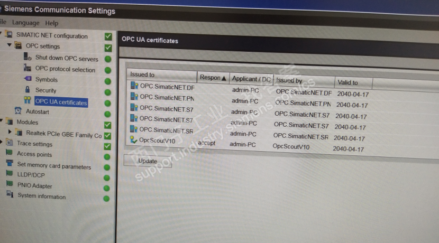
Task: Select the OPC.SimaticNET.SR certificate row
Action: pyautogui.click(x=247, y=134)
